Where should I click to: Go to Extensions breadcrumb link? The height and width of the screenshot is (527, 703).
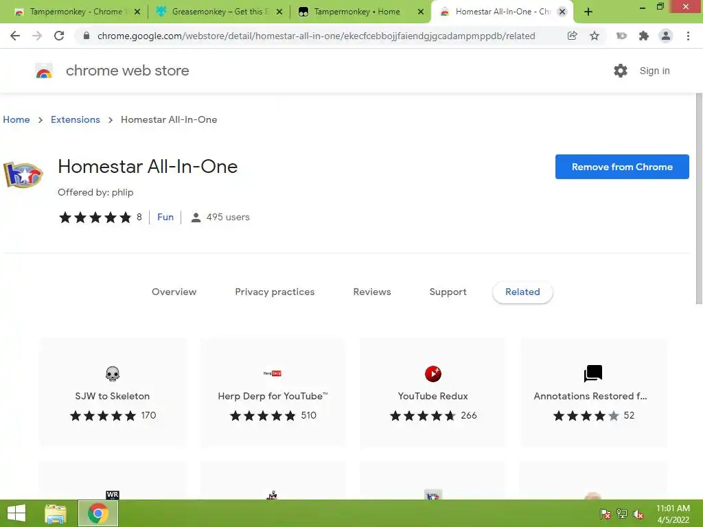click(76, 119)
